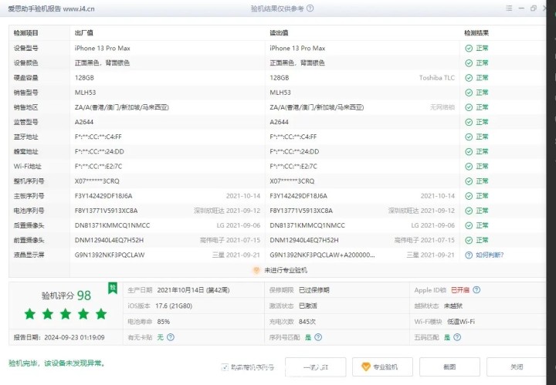Click the first green star under 验机评分
This screenshot has width=556, height=385.
coord(30,314)
